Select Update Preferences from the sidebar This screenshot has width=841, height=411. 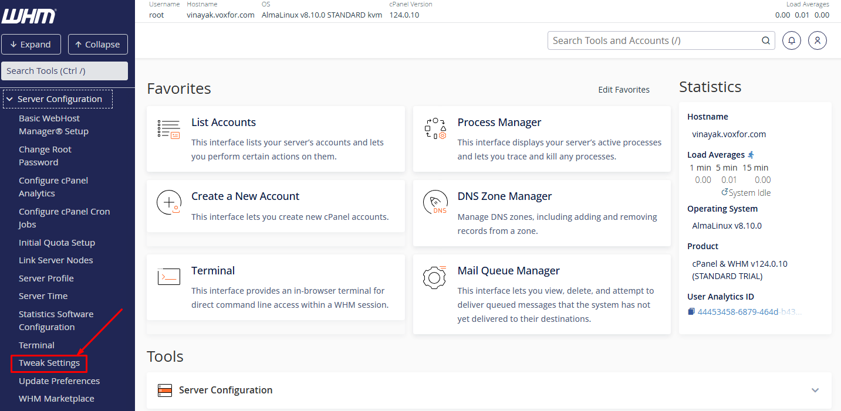pos(59,381)
